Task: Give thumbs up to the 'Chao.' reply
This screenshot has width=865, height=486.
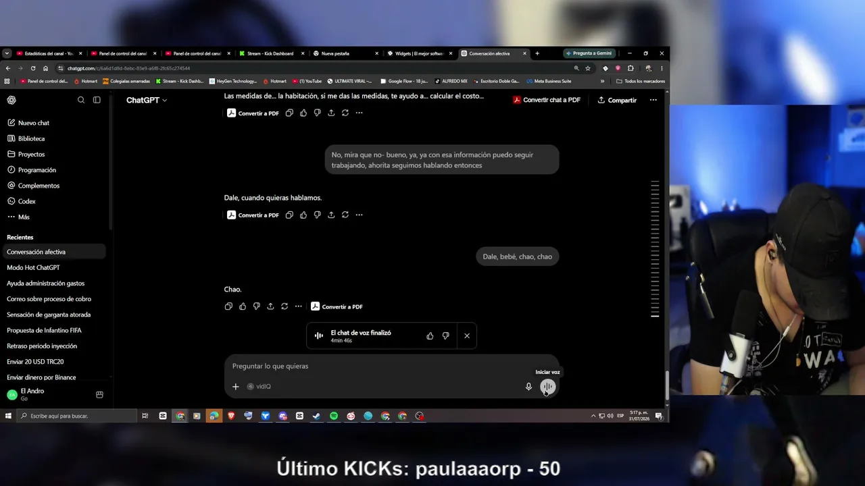Action: [243, 306]
